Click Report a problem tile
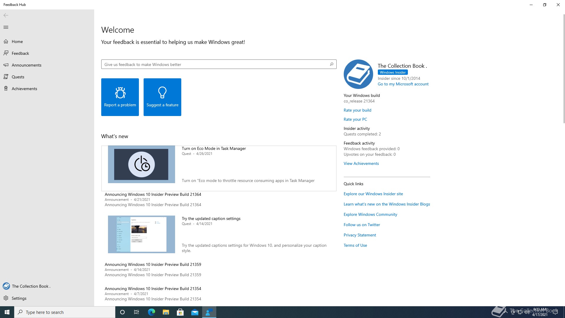Screen dimensions: 565x318 120,97
